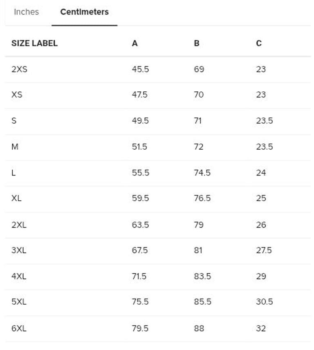The image size is (314, 350).
Task: Click the 83.5 value in the 4XL row
Action: [x=202, y=277]
